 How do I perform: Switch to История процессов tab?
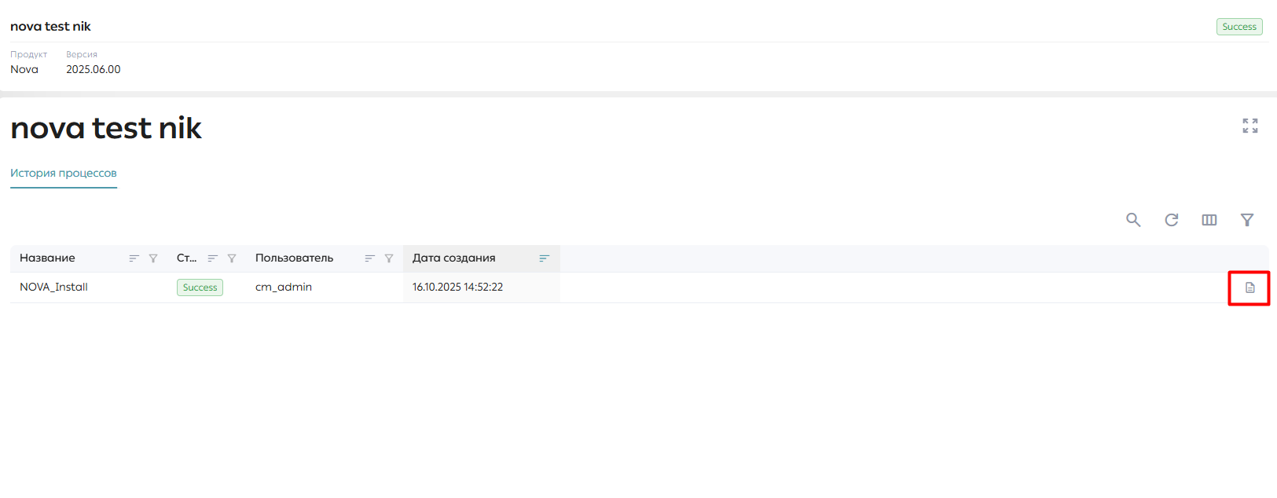(x=64, y=173)
